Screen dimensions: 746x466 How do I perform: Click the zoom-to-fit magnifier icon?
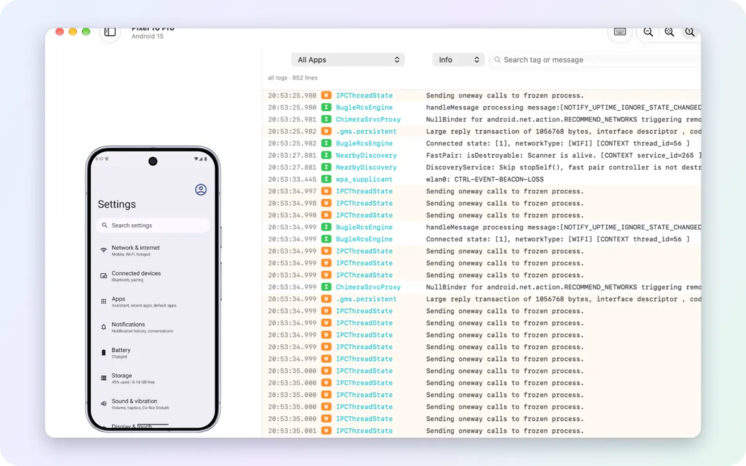point(669,32)
